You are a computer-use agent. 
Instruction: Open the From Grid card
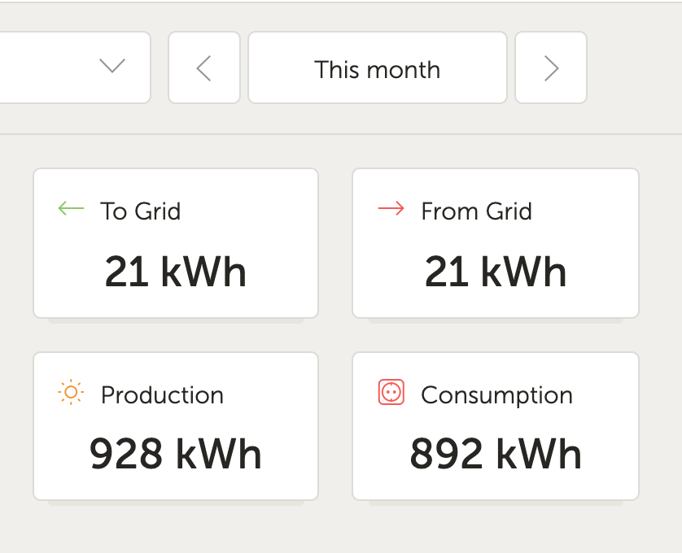point(496,243)
